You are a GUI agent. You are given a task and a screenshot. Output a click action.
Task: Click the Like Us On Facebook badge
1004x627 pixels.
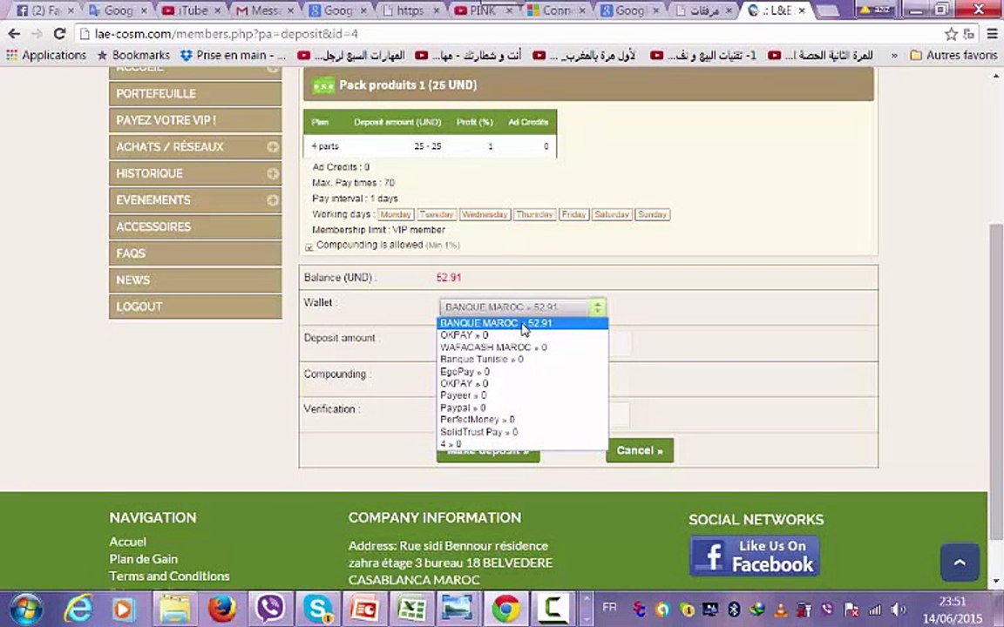click(754, 556)
